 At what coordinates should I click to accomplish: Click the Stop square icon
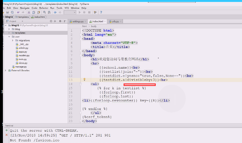89,12
